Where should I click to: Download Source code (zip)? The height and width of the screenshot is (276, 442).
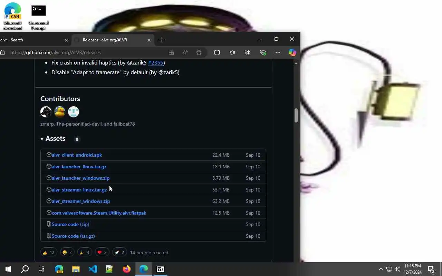point(70,224)
